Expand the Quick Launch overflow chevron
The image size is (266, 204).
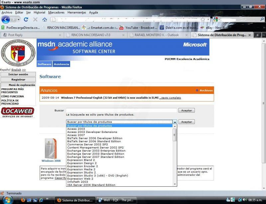tap(47, 199)
